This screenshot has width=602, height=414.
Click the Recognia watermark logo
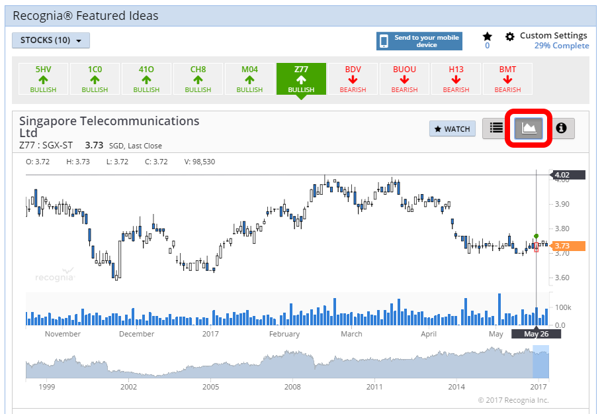pos(55,274)
